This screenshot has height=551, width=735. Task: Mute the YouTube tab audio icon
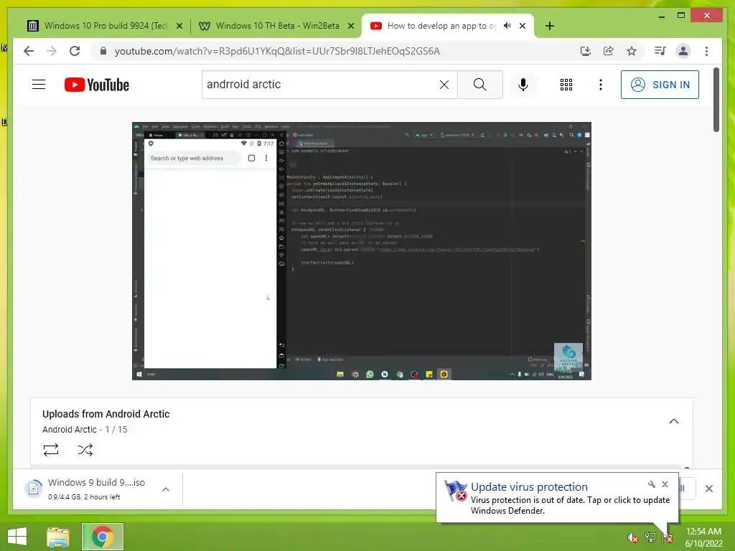pos(507,26)
